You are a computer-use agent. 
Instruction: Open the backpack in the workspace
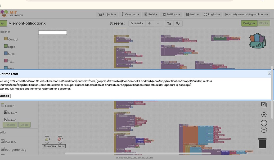pos(257,41)
